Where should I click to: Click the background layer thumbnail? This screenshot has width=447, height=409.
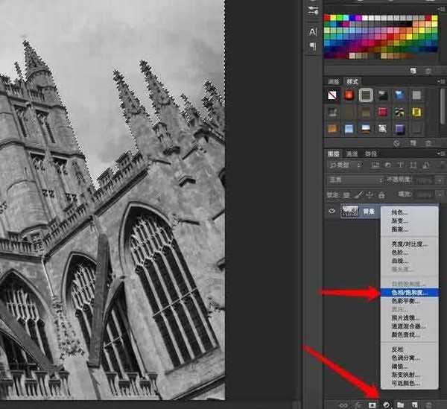(349, 212)
